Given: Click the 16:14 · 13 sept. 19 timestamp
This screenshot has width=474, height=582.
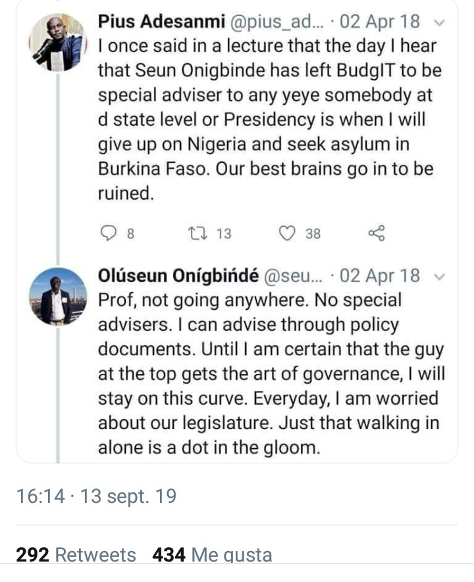Looking at the screenshot, I should click(x=96, y=496).
